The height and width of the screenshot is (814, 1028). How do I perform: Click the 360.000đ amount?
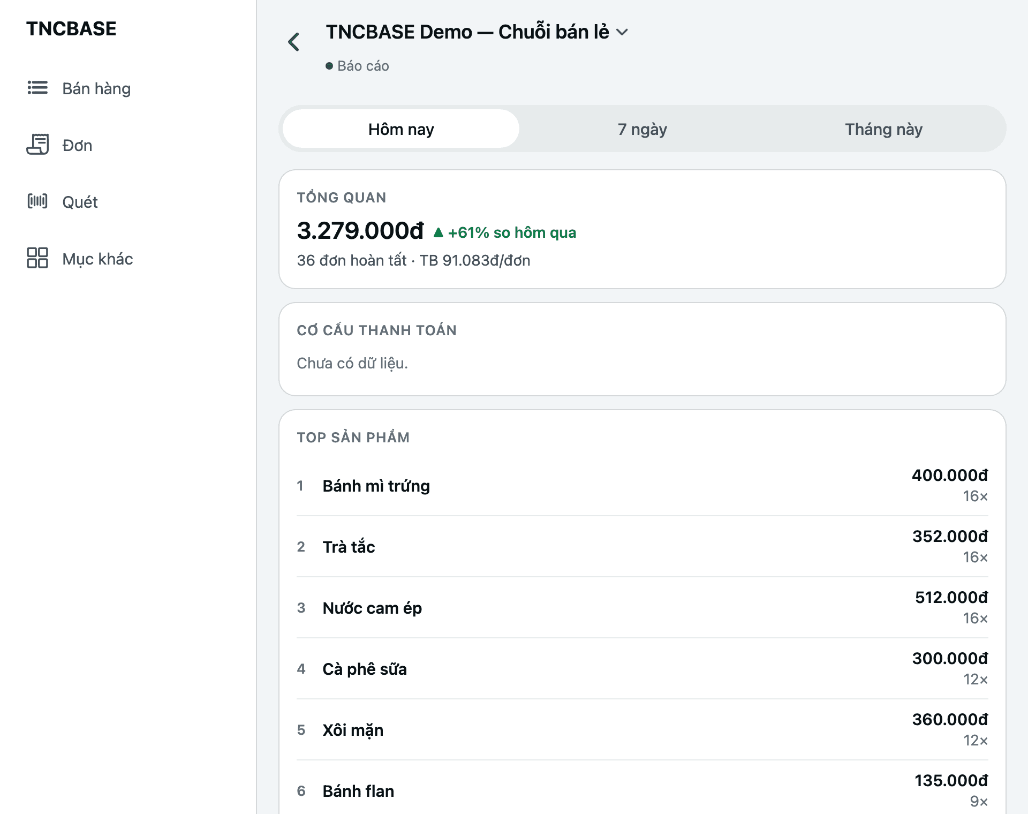(x=950, y=719)
